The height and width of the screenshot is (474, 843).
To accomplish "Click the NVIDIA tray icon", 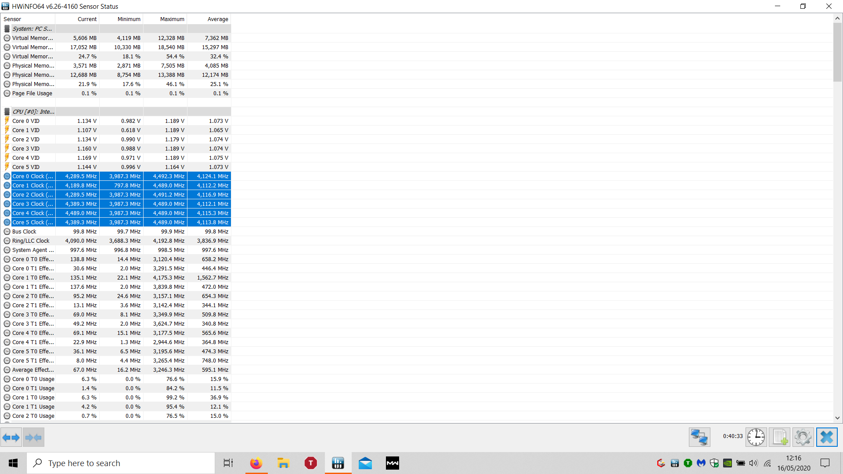I will click(x=728, y=463).
